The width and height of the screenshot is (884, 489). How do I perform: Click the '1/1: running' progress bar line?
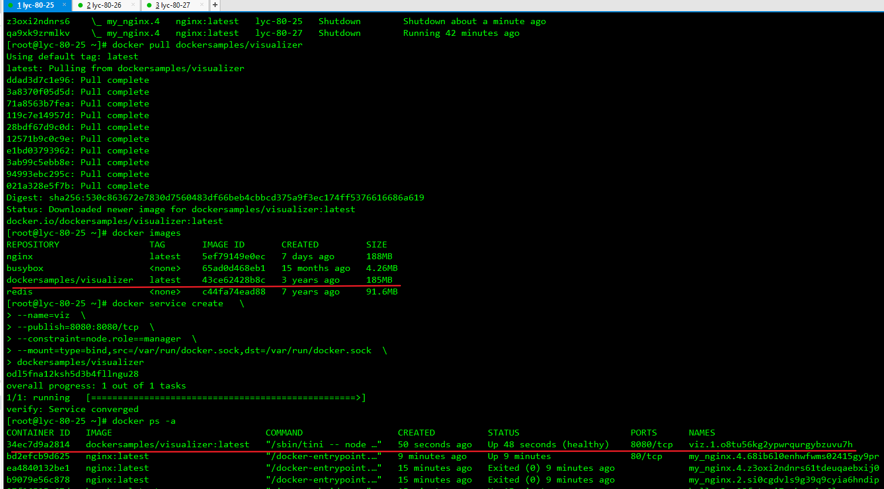click(x=186, y=397)
